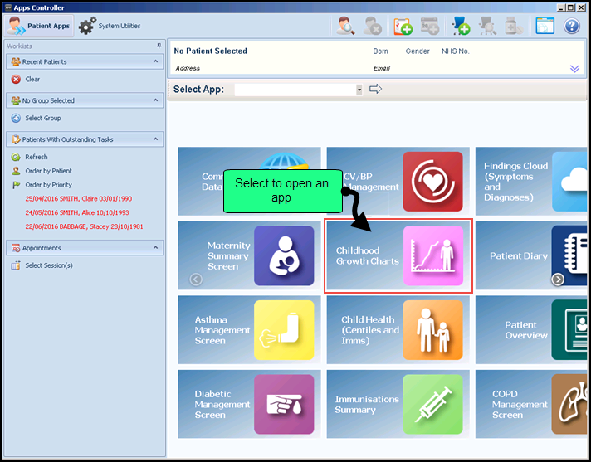Select patient task for SMITH, Claire
The height and width of the screenshot is (462, 591).
[78, 199]
